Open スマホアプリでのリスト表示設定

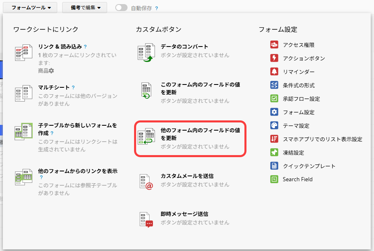(322, 139)
